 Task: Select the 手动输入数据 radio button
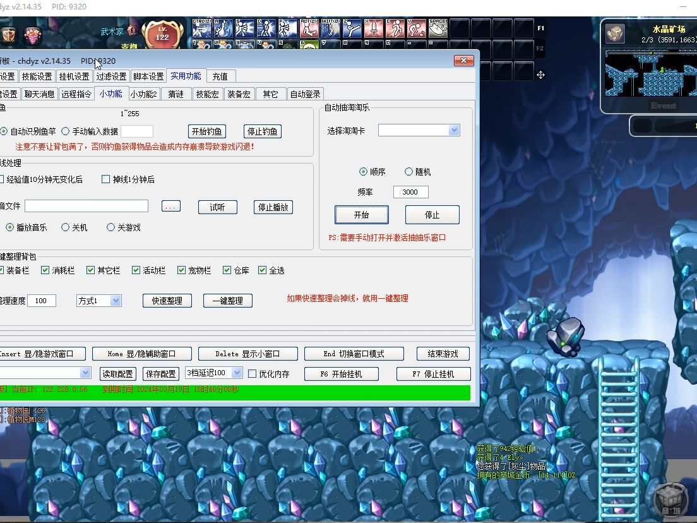[x=66, y=131]
